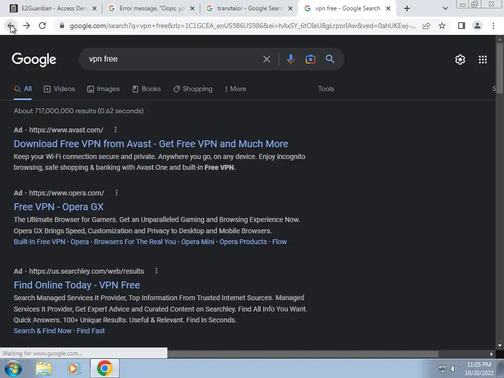Viewport: 504px width, 378px height.
Task: Go forward using the browser forward arrow
Action: 27,26
